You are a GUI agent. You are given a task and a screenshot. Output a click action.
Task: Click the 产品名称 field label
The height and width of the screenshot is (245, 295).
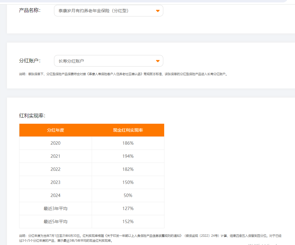coord(30,10)
